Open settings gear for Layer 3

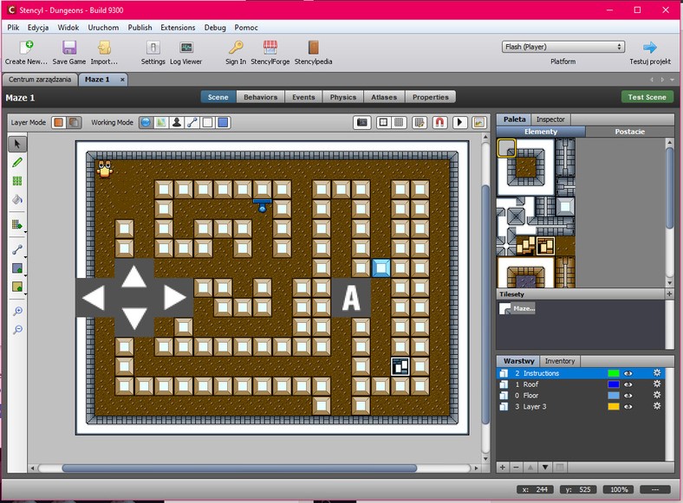pyautogui.click(x=656, y=406)
